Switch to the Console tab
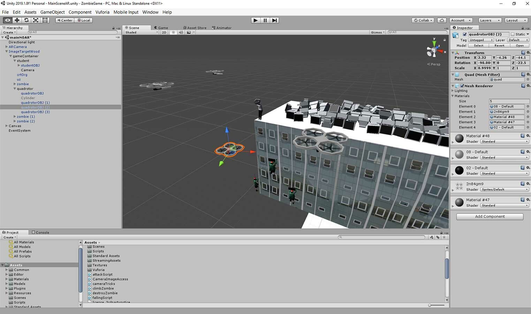 pos(40,232)
